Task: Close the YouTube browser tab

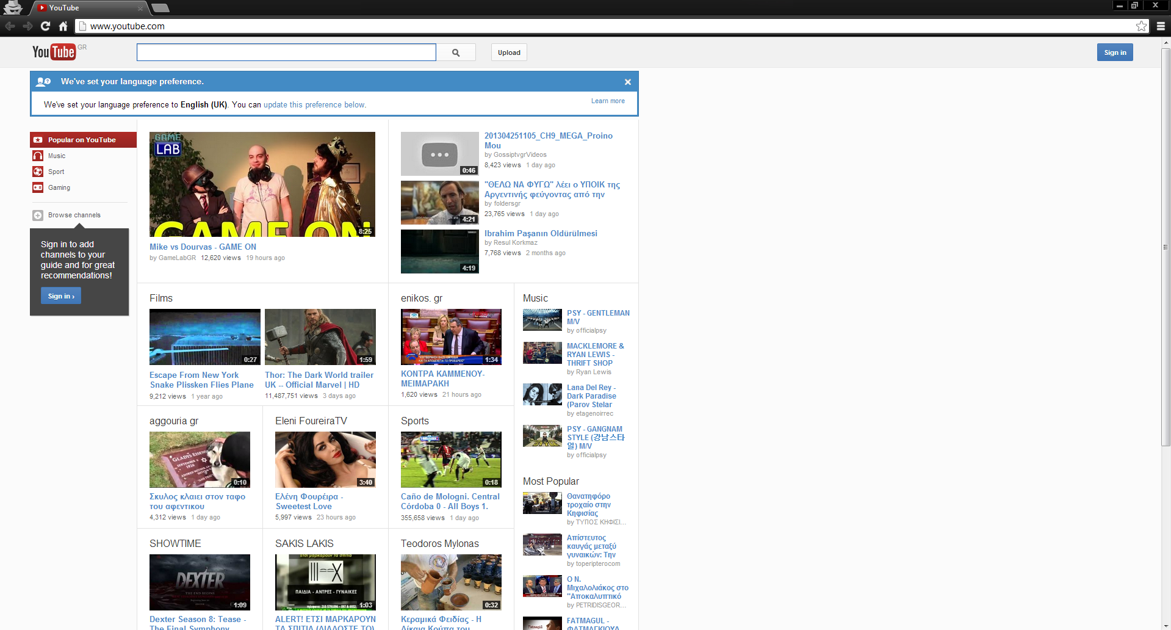Action: click(x=140, y=8)
